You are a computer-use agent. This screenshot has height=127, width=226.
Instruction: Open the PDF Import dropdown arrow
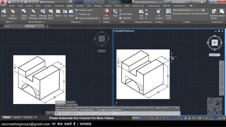click(110, 17)
